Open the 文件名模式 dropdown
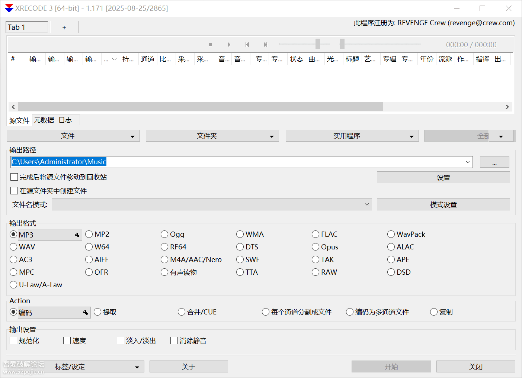Viewport: 522px width, 378px height. (366, 204)
